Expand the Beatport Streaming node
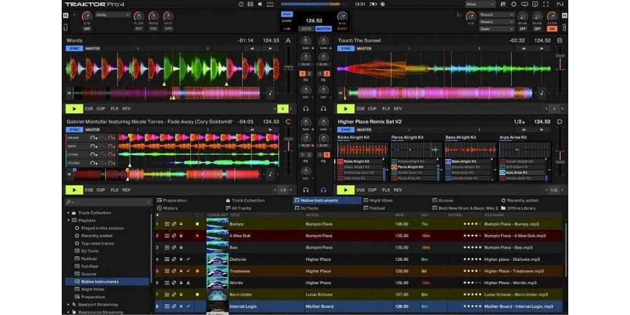This screenshot has width=630, height=315. (x=68, y=304)
